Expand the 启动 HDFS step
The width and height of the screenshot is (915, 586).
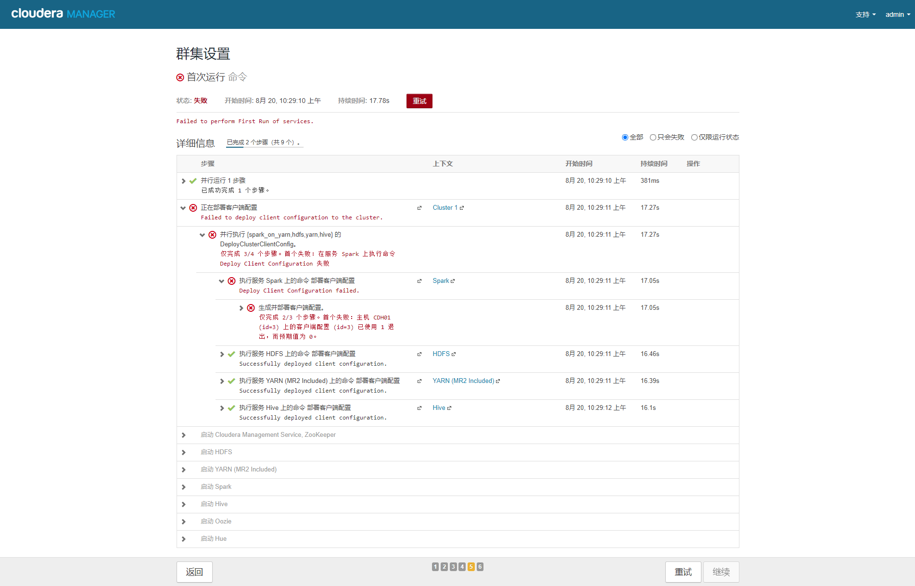coord(183,452)
